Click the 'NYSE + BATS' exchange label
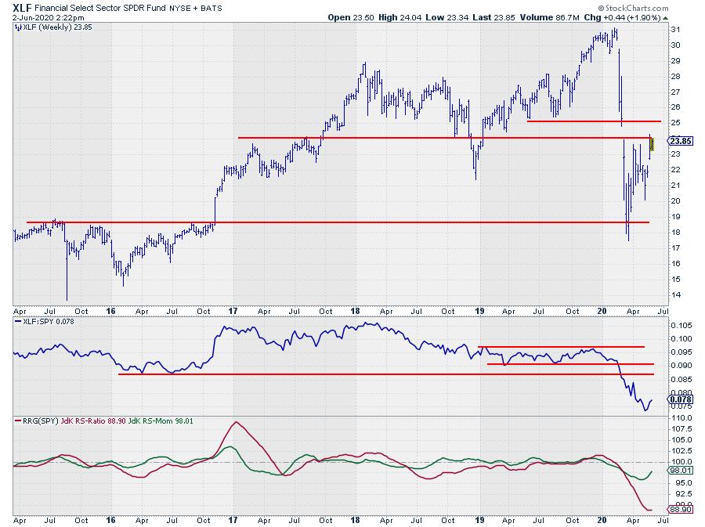The width and height of the screenshot is (705, 527). point(196,8)
